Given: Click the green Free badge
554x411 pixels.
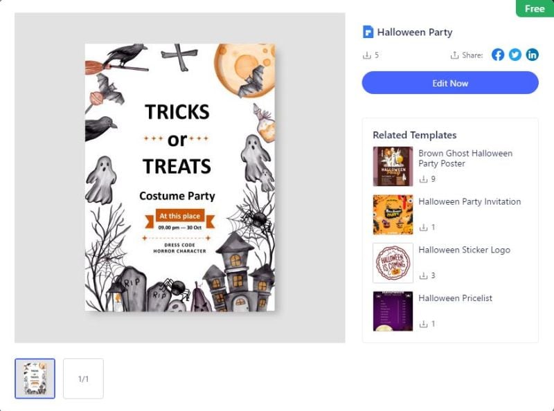Looking at the screenshot, I should point(535,8).
